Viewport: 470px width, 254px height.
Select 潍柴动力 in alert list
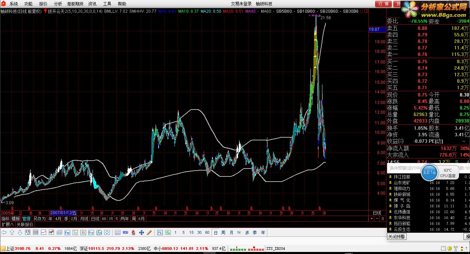click(x=402, y=188)
